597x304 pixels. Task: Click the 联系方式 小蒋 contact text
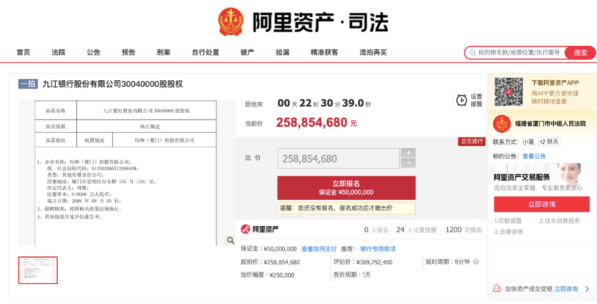tap(513, 142)
